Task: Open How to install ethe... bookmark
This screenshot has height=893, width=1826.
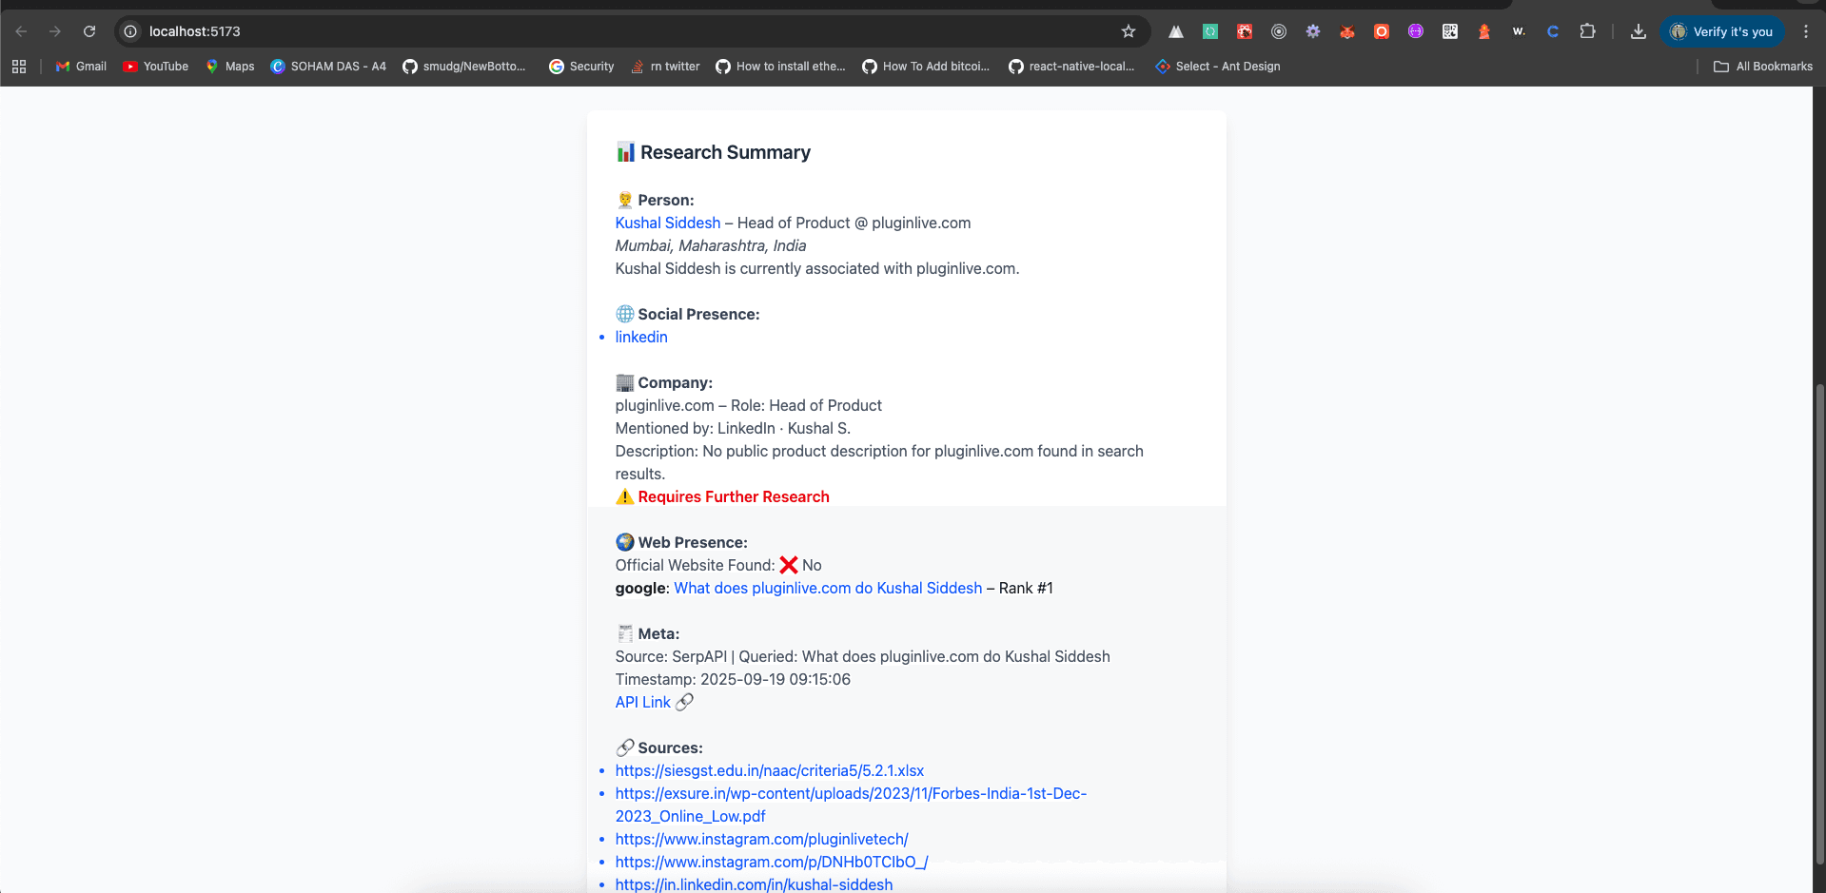Action: 780,67
